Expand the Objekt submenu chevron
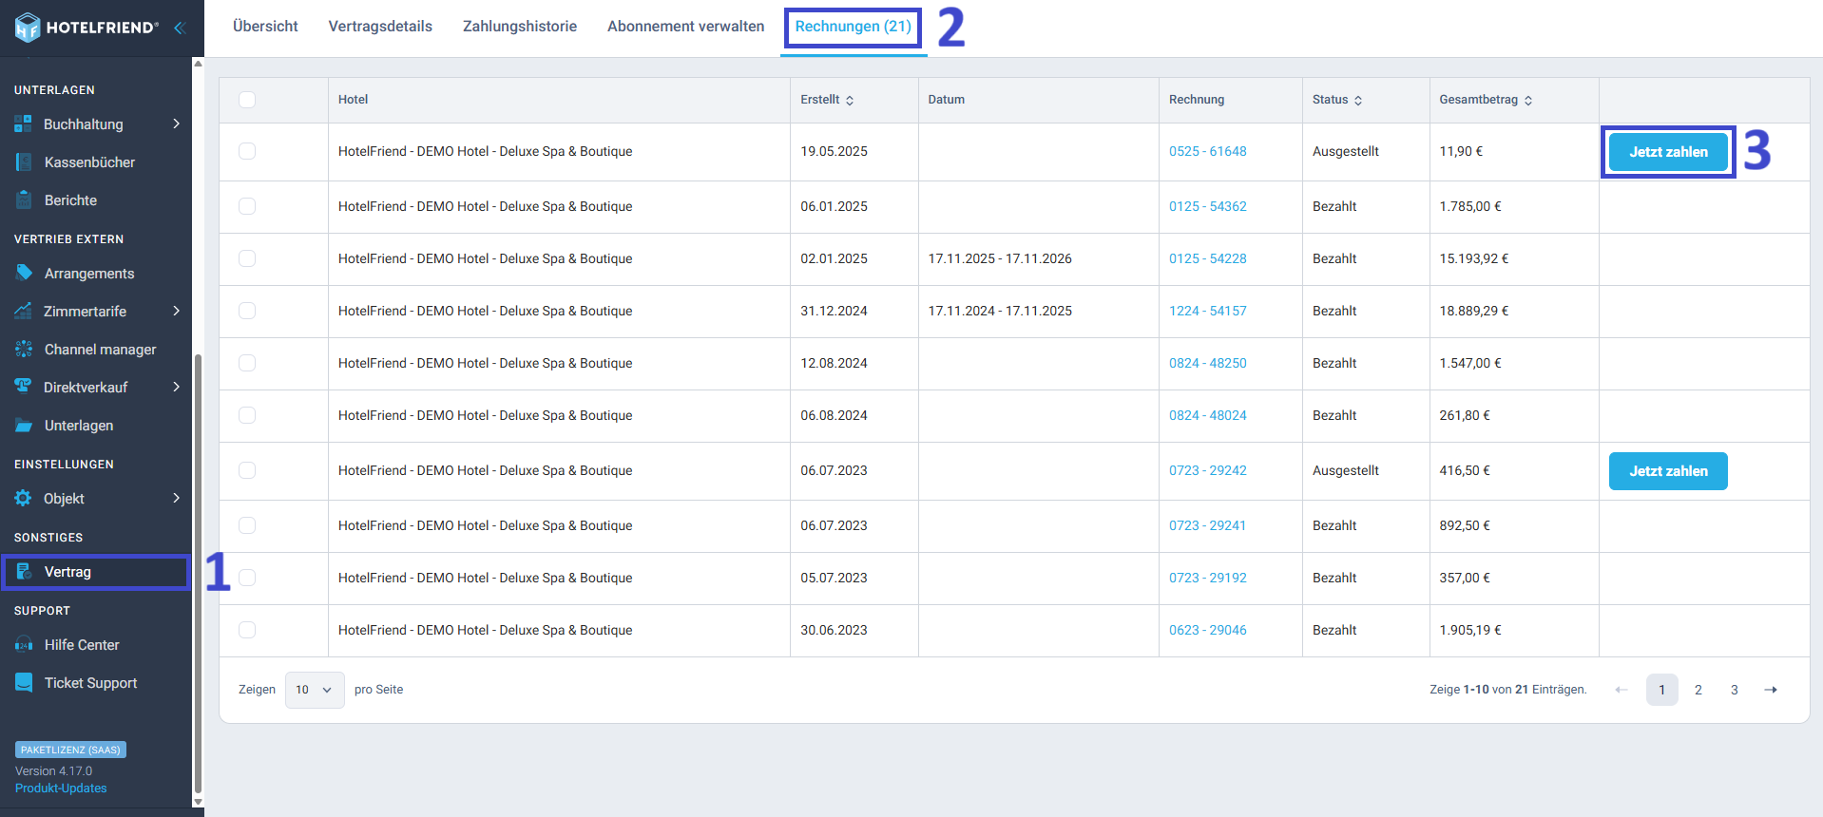This screenshot has height=817, width=1823. [x=176, y=498]
